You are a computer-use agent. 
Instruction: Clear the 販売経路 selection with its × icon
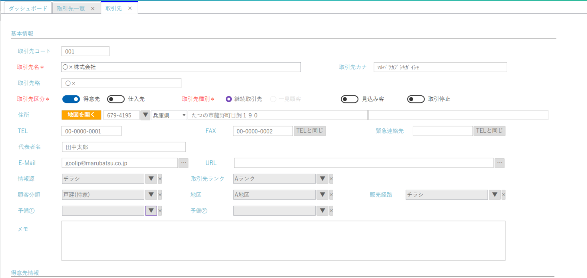[x=503, y=195]
